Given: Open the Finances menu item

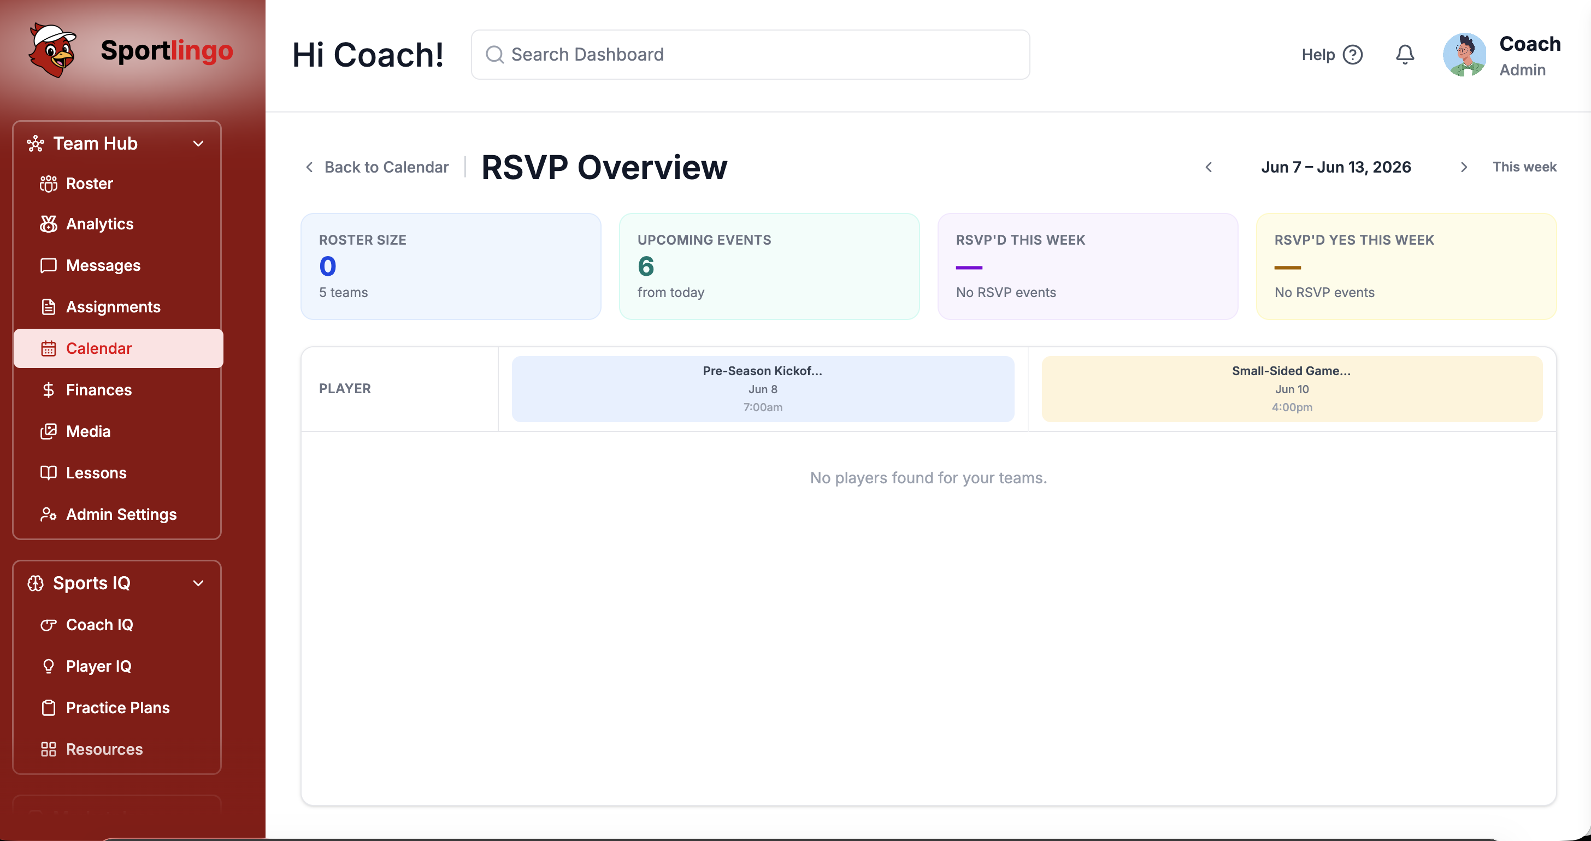Looking at the screenshot, I should pyautogui.click(x=118, y=389).
